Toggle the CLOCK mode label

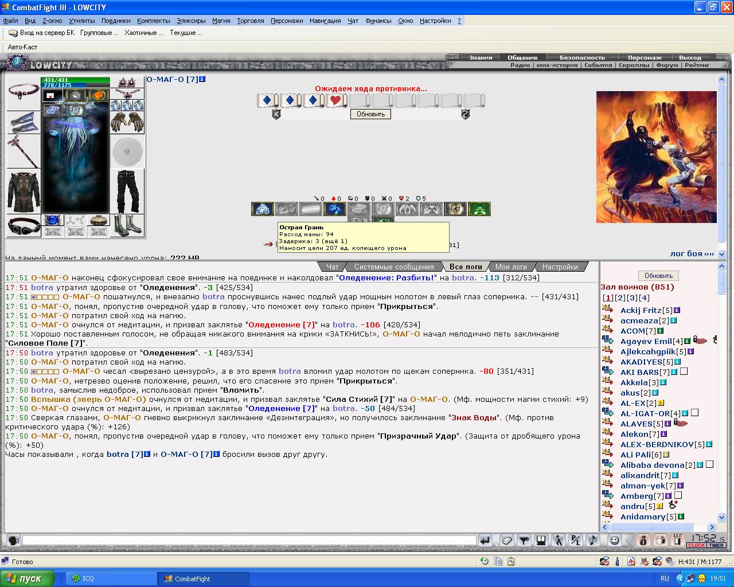(x=696, y=545)
